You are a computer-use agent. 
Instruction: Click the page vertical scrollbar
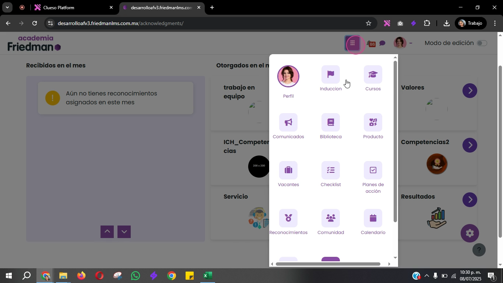[500, 151]
